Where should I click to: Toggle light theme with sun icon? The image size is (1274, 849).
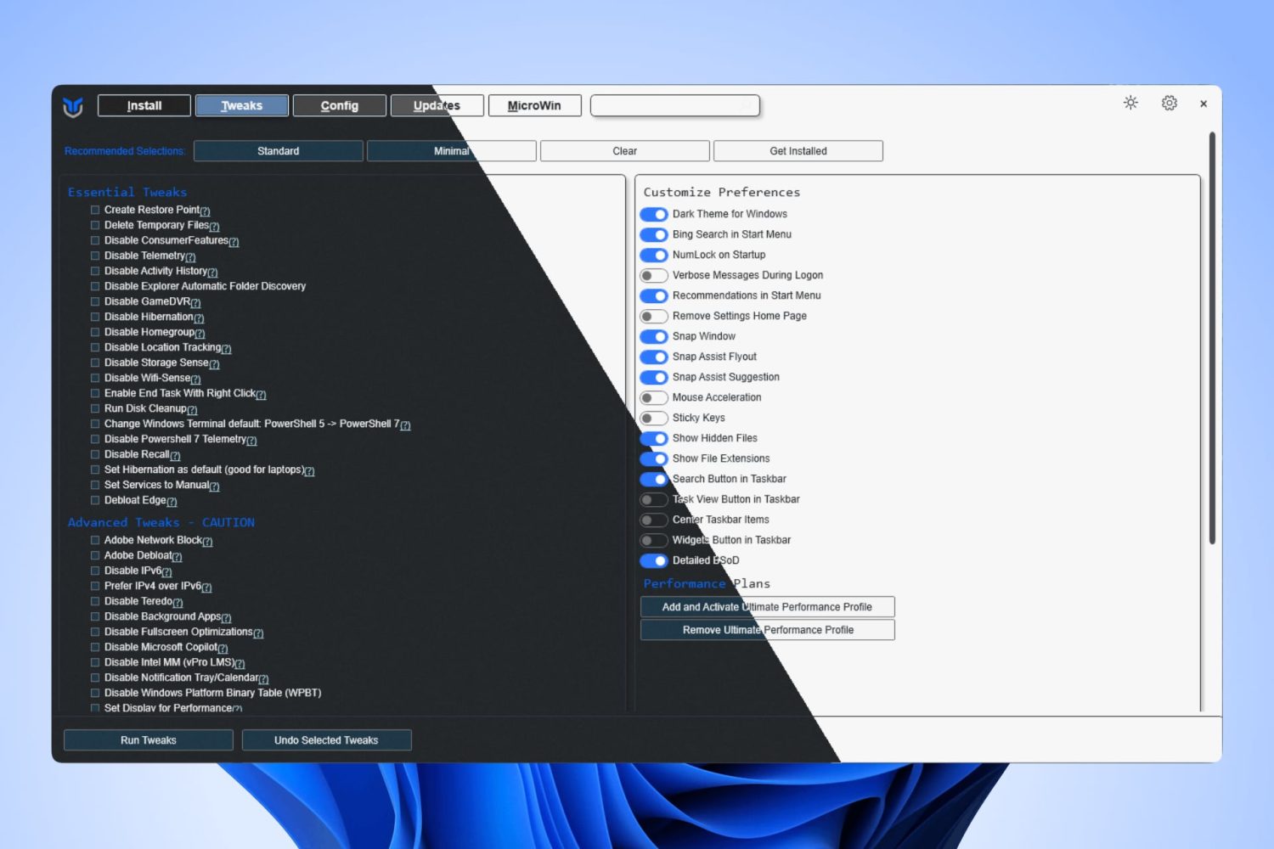tap(1130, 103)
